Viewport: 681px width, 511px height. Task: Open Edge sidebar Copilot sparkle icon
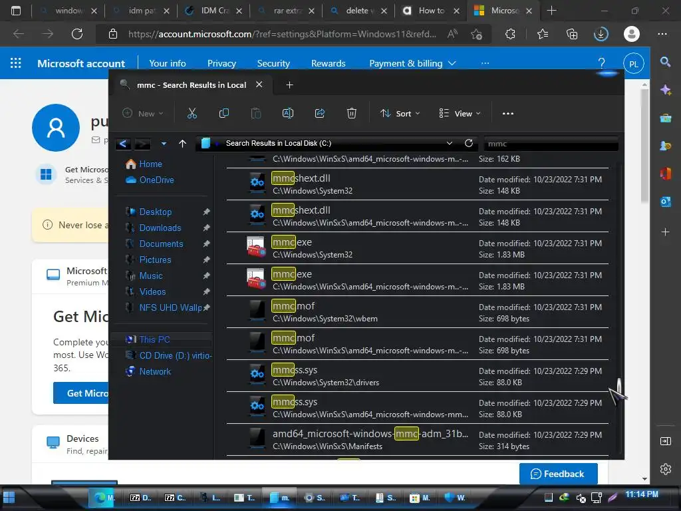pos(665,90)
